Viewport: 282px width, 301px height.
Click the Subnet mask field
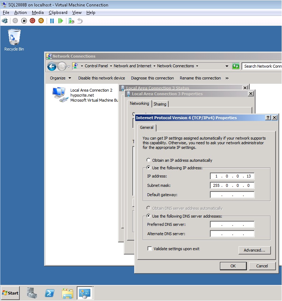coord(232,185)
